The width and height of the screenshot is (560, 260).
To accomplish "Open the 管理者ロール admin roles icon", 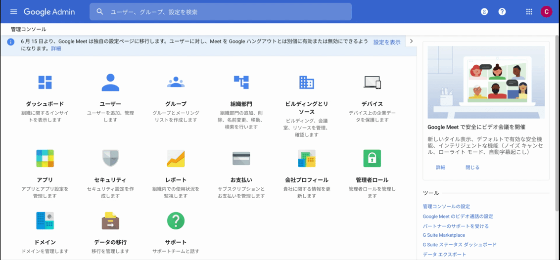I will [x=372, y=158].
